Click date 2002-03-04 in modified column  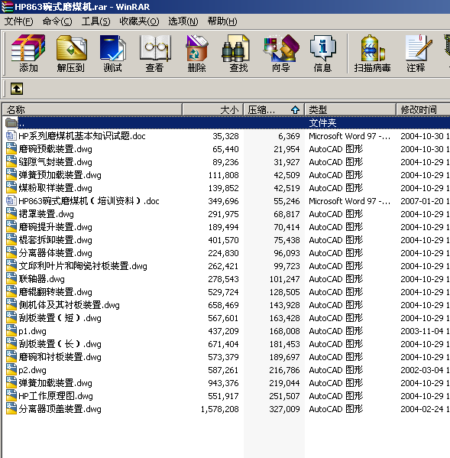pos(422,370)
